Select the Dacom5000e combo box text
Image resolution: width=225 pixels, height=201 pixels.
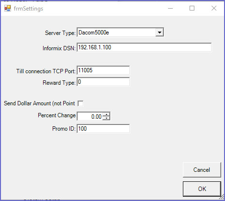(x=93, y=33)
